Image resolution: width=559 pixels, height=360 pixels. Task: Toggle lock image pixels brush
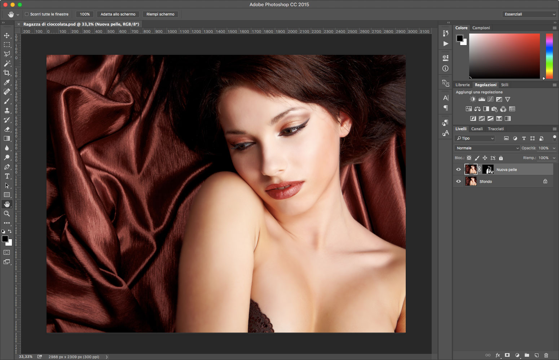pyautogui.click(x=477, y=158)
